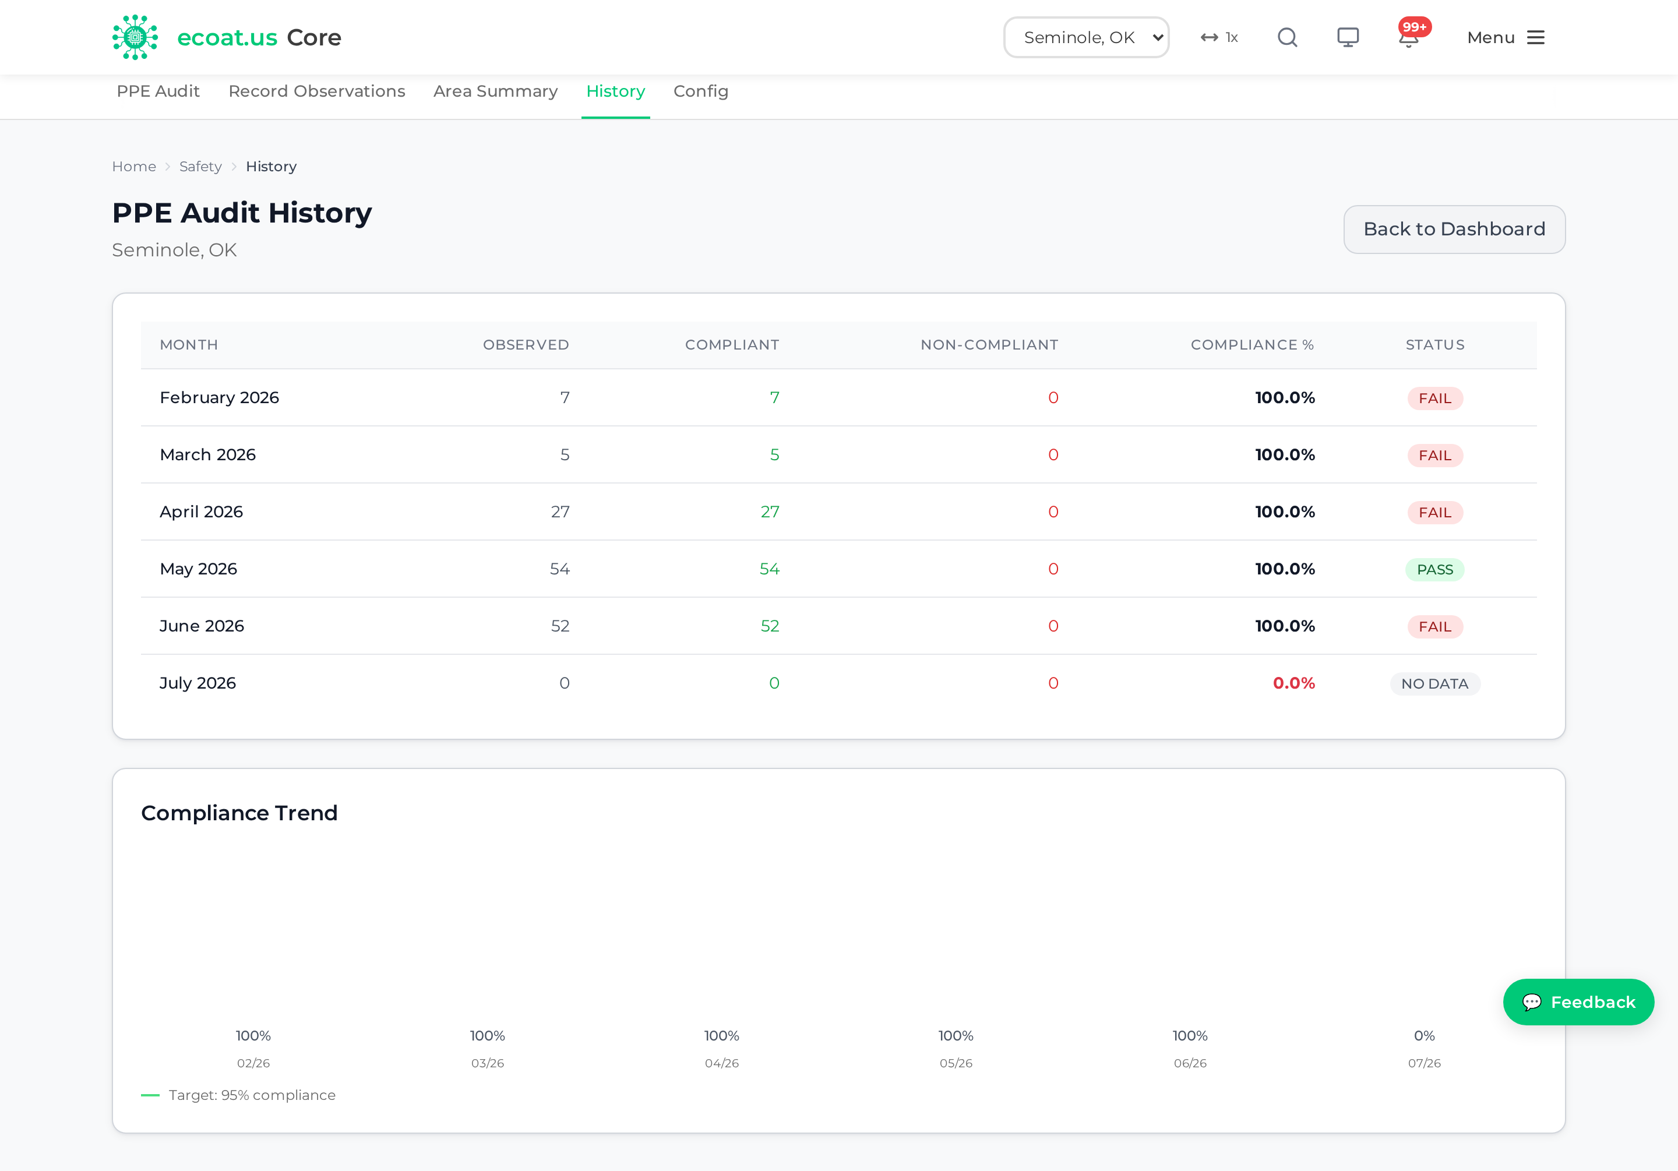Image resolution: width=1678 pixels, height=1171 pixels.
Task: Click the Compliance % column header
Action: coord(1251,345)
